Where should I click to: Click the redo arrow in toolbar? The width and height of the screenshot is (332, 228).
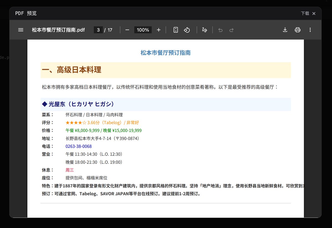pos(231,30)
